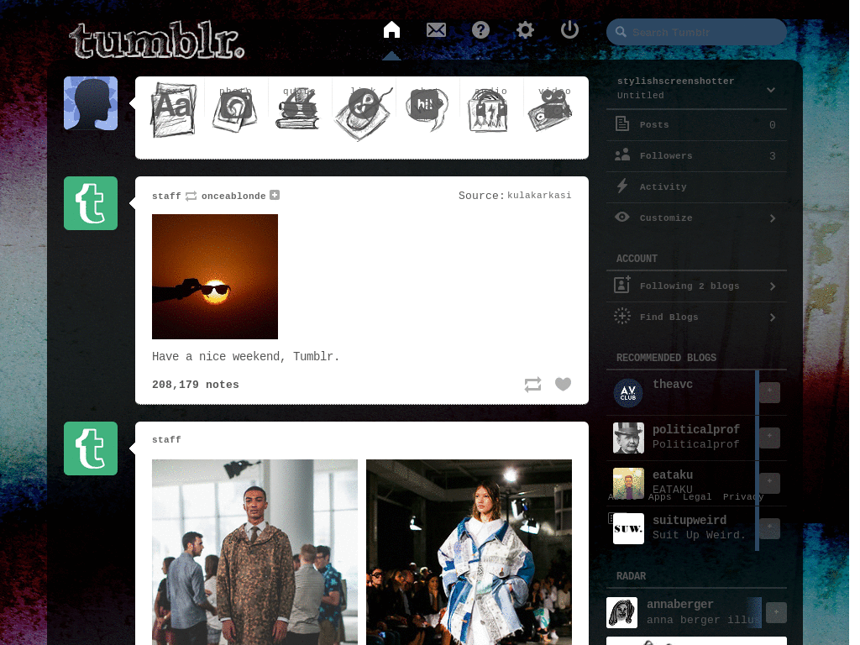The height and width of the screenshot is (645, 860).
Task: Create a new Link post
Action: [x=363, y=113]
